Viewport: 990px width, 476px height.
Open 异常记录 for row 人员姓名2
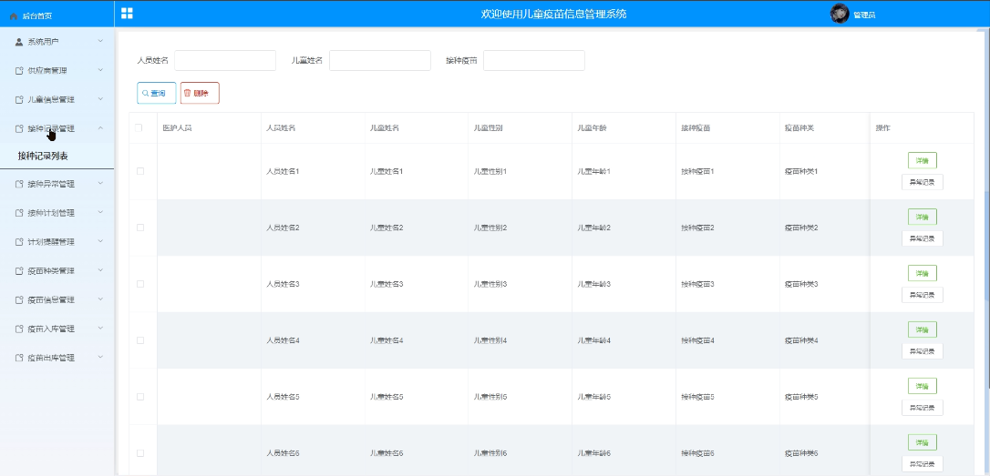click(923, 238)
